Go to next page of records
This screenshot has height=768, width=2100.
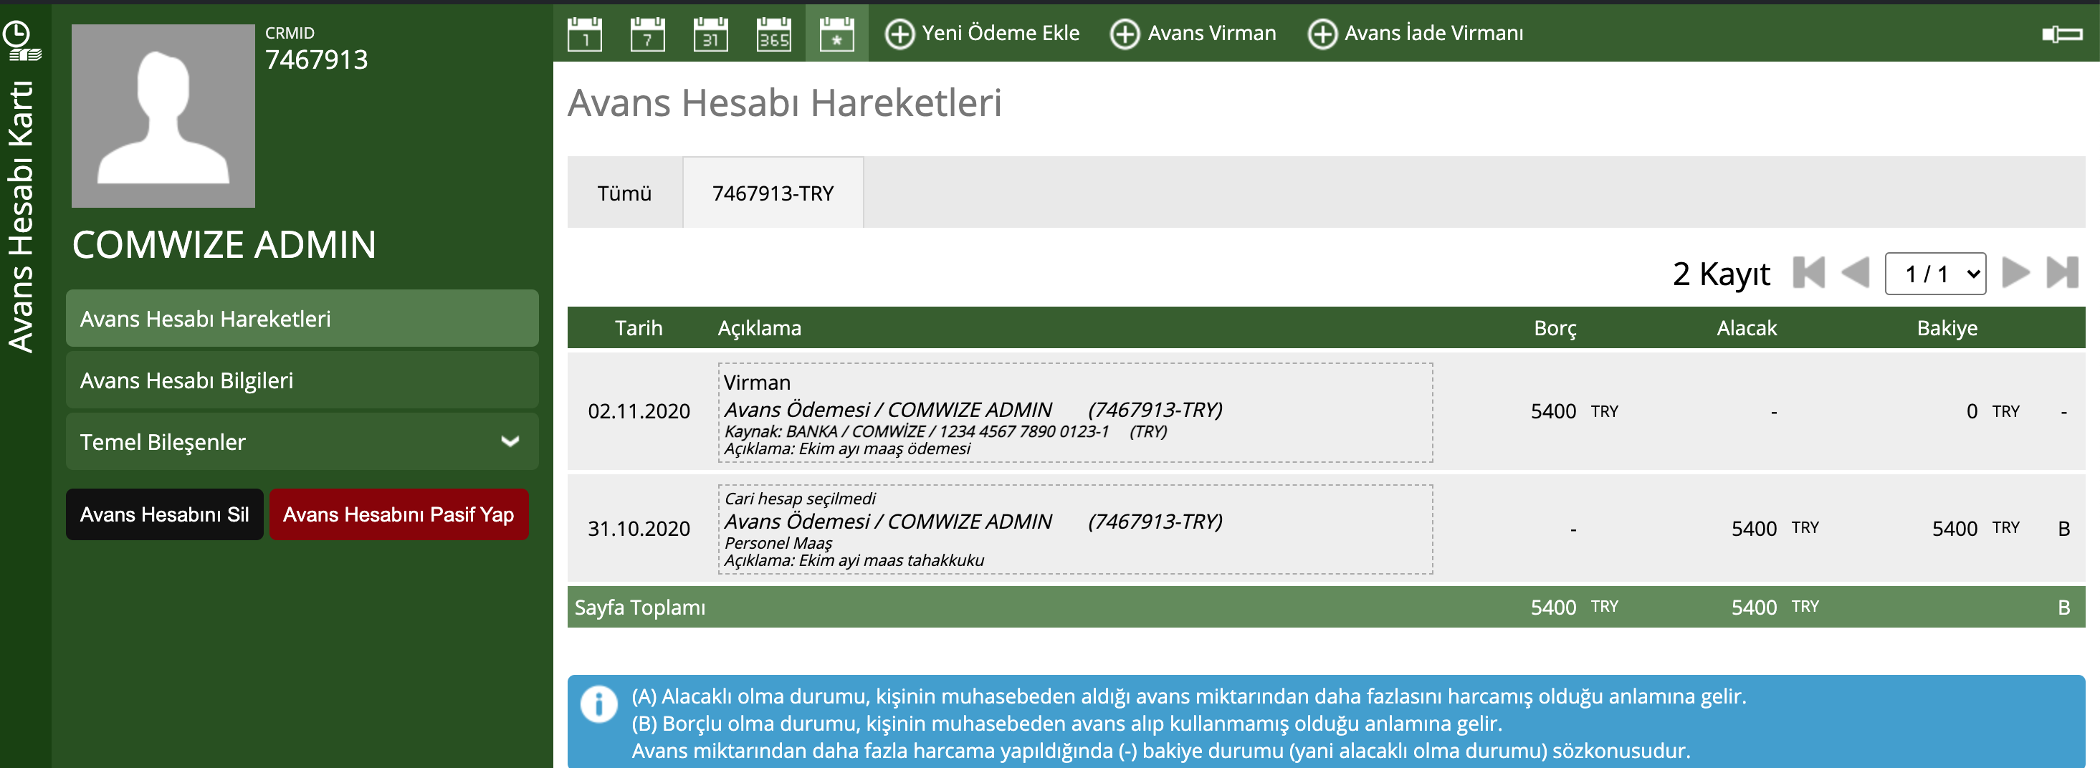tap(2015, 273)
